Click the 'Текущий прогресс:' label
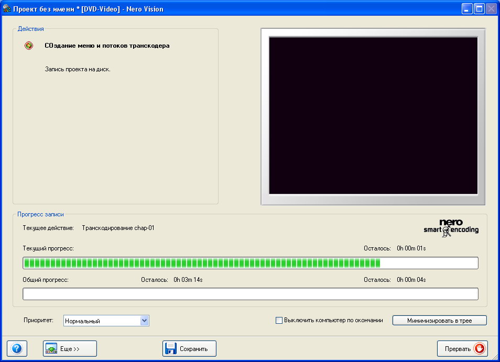The height and width of the screenshot is (362, 500). click(x=48, y=248)
